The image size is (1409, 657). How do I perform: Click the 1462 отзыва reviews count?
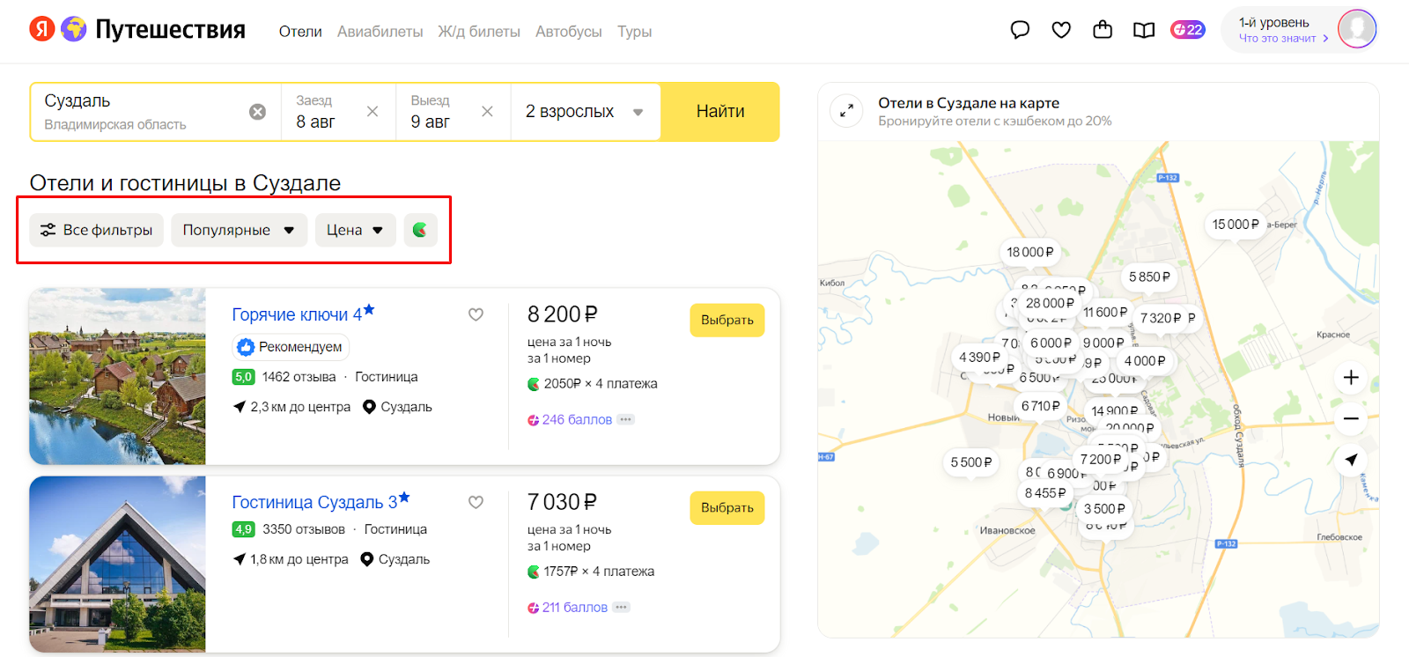[299, 377]
